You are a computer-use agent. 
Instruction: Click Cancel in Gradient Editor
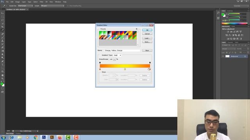click(147, 34)
